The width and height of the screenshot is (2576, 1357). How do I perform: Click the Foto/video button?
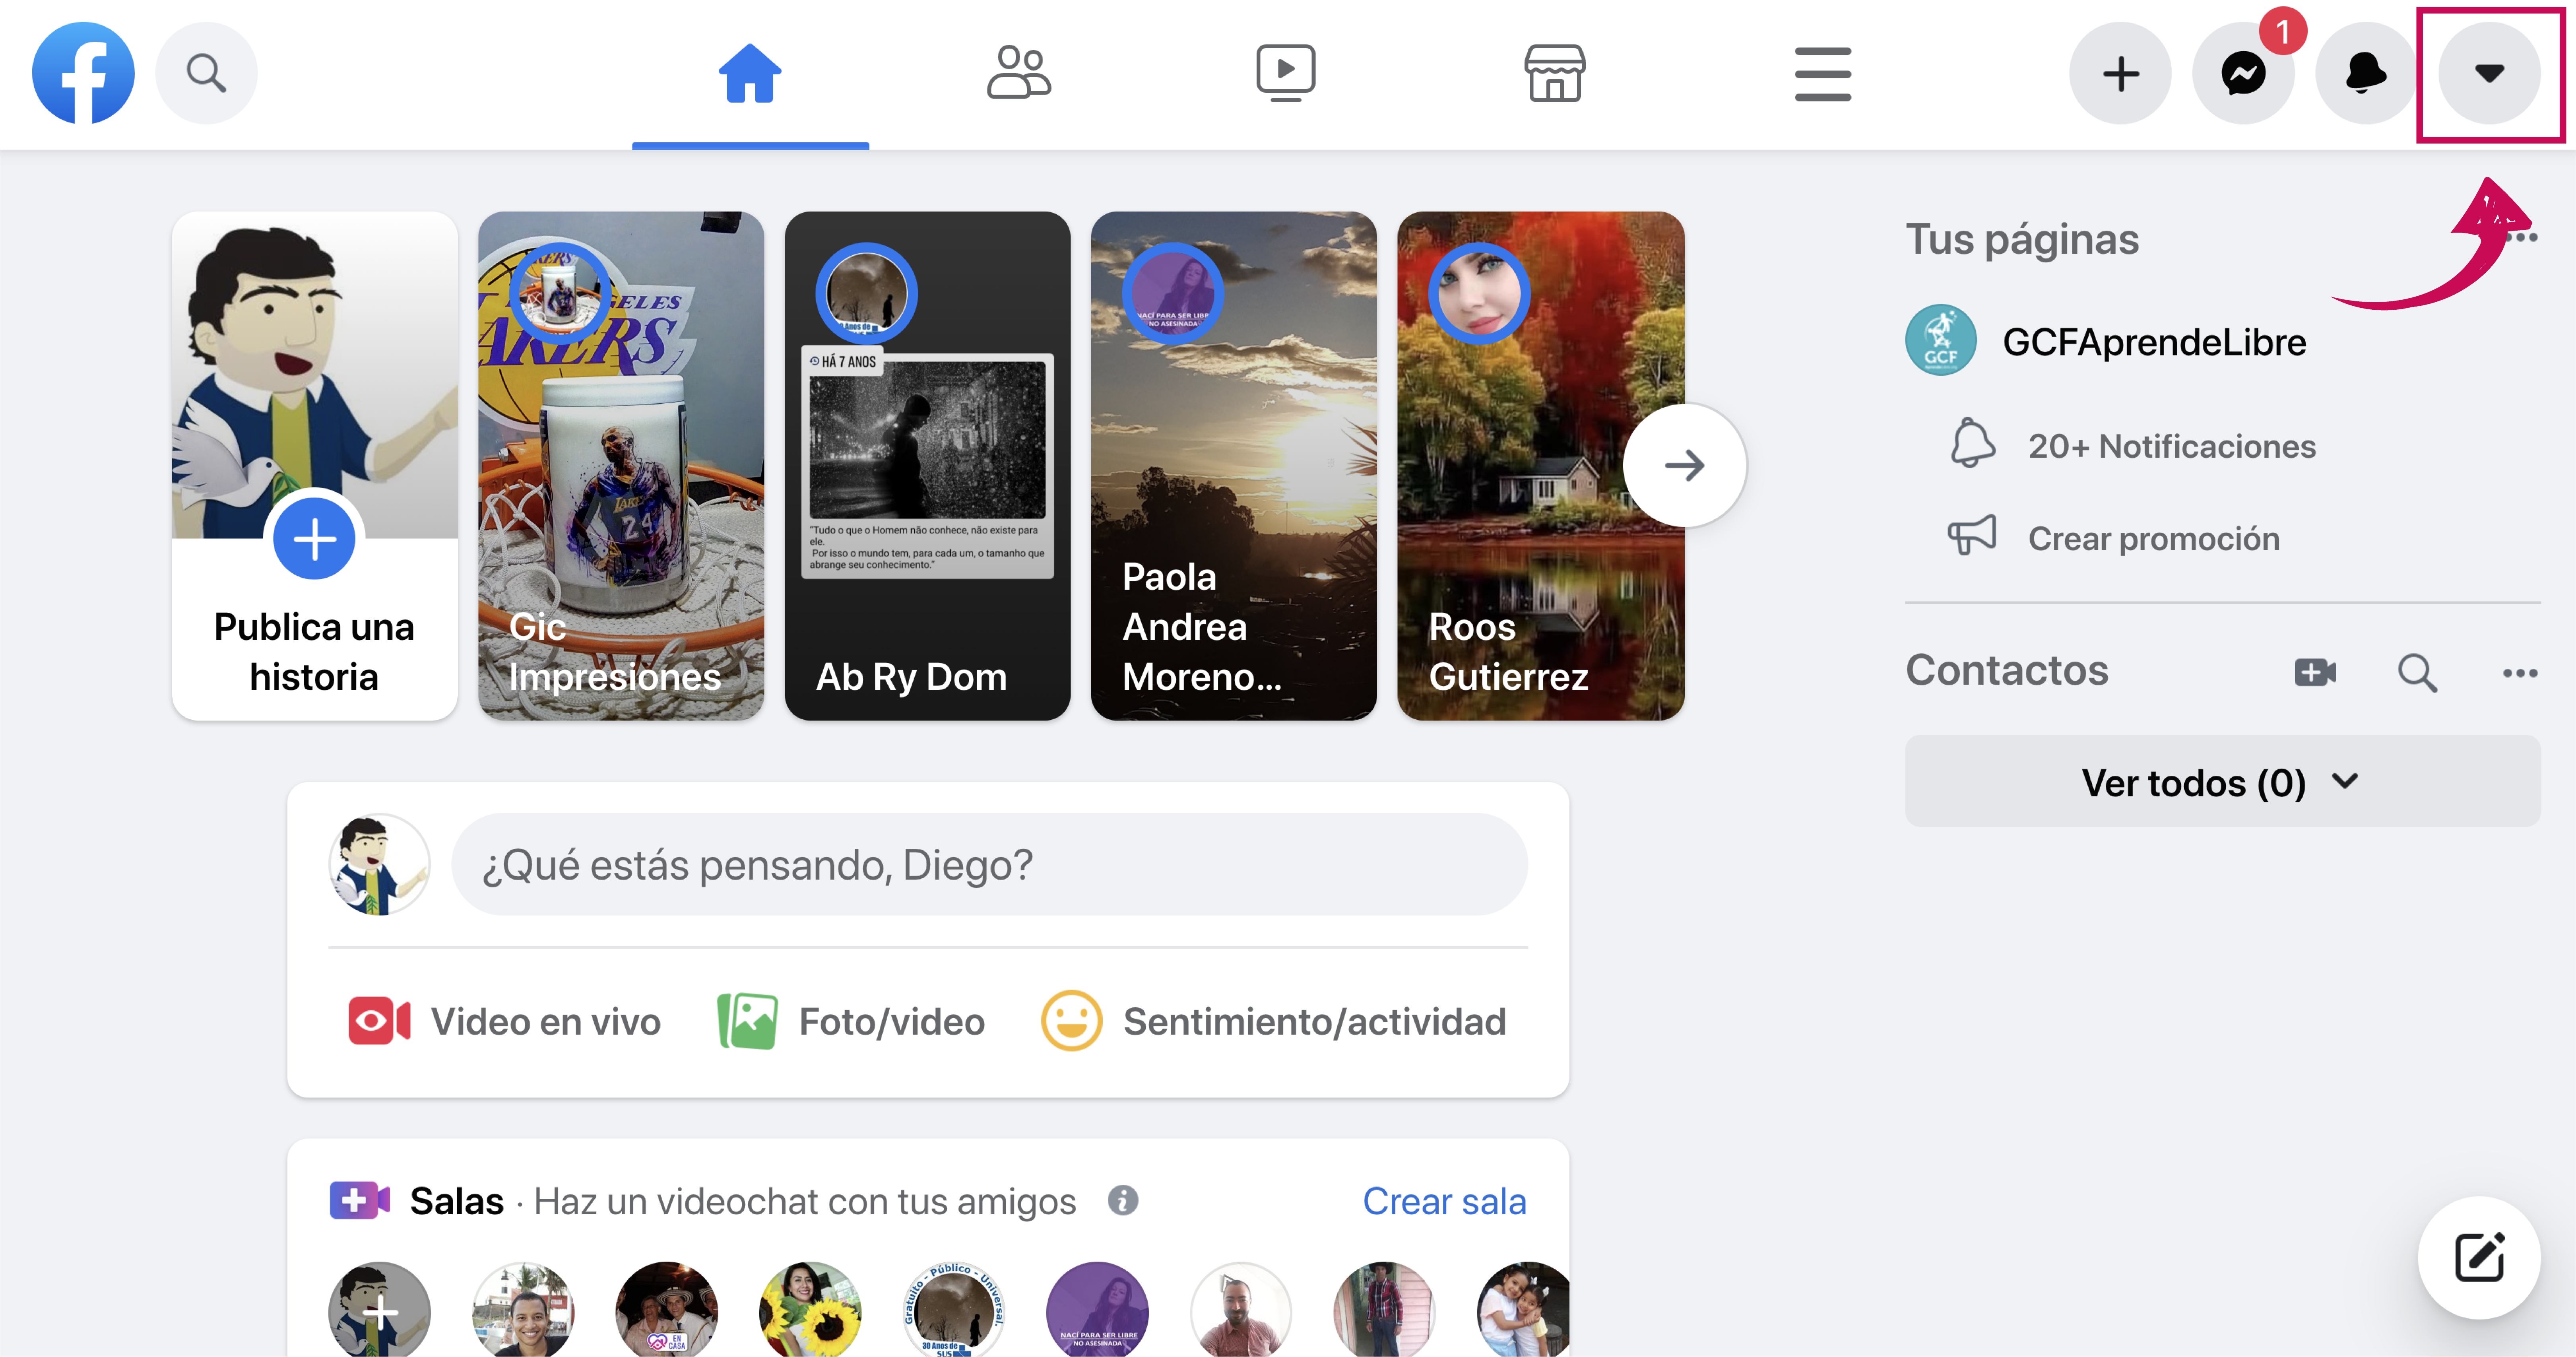(x=851, y=1022)
